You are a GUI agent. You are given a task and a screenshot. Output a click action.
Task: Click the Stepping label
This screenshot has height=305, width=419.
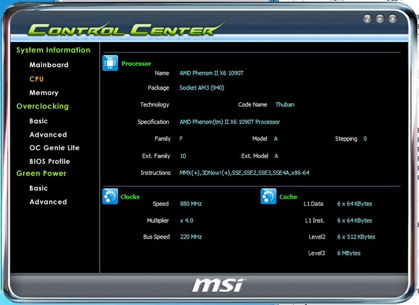pyautogui.click(x=346, y=139)
